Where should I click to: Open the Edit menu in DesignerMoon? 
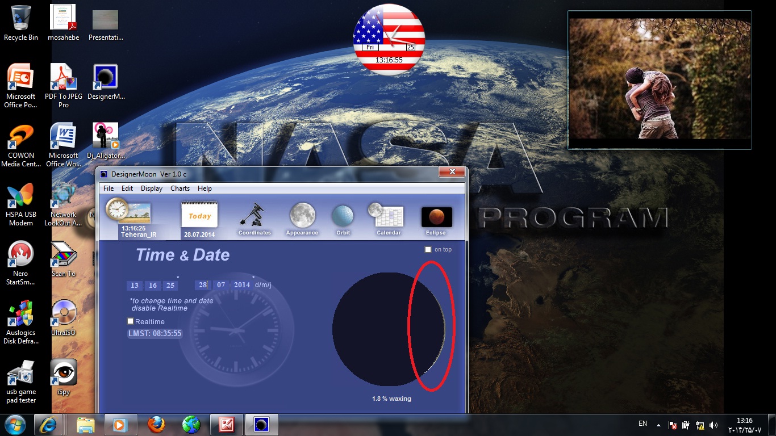(x=127, y=188)
